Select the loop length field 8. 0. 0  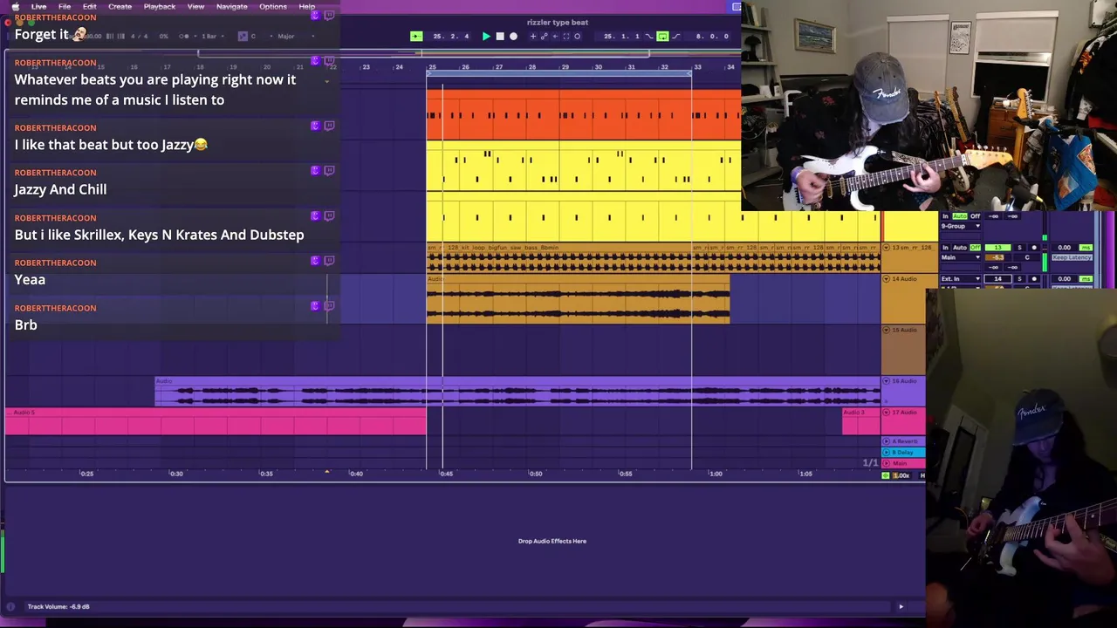(711, 36)
